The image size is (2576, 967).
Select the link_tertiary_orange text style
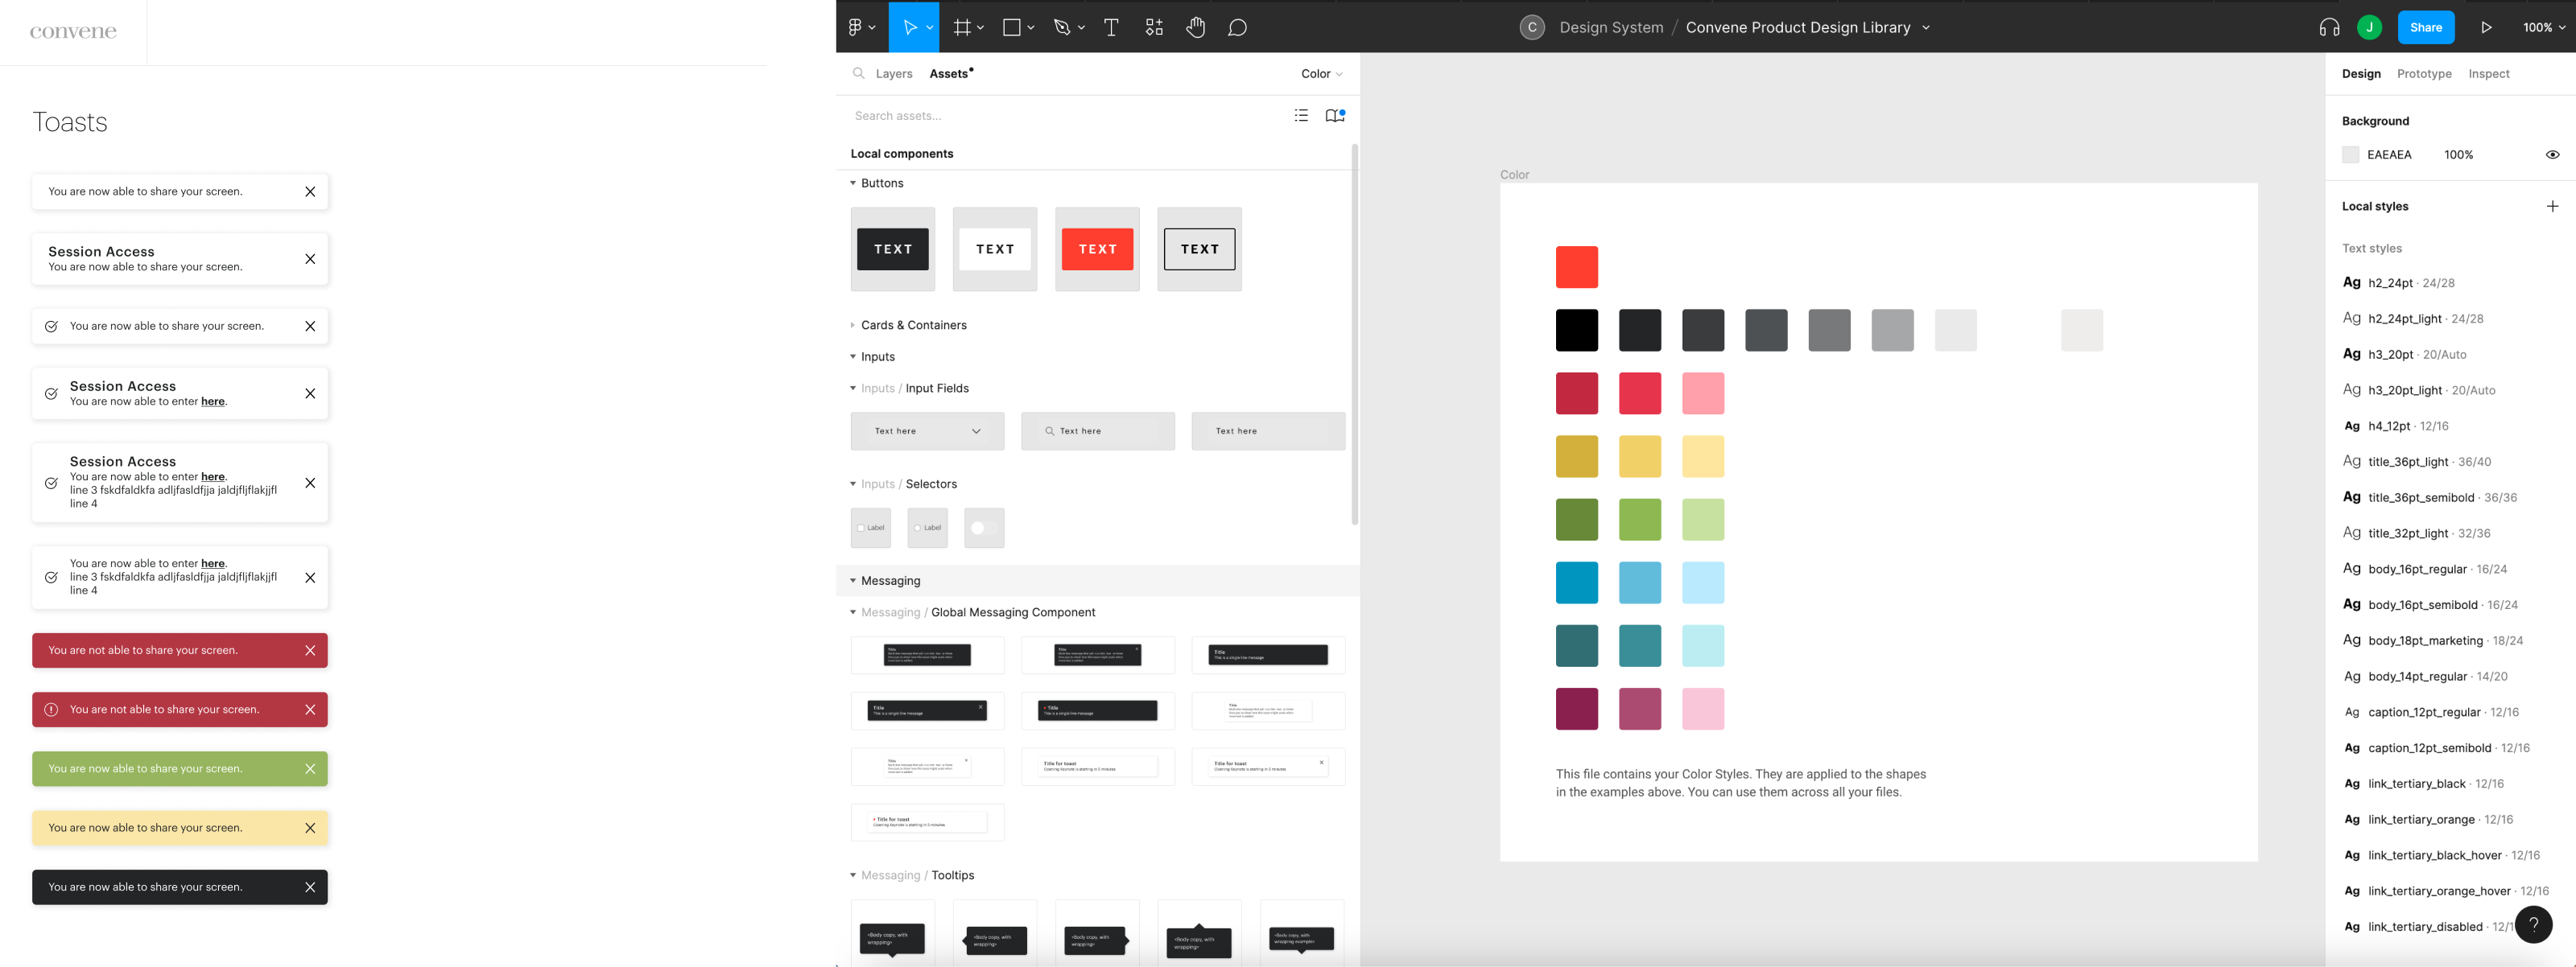pos(2427,819)
